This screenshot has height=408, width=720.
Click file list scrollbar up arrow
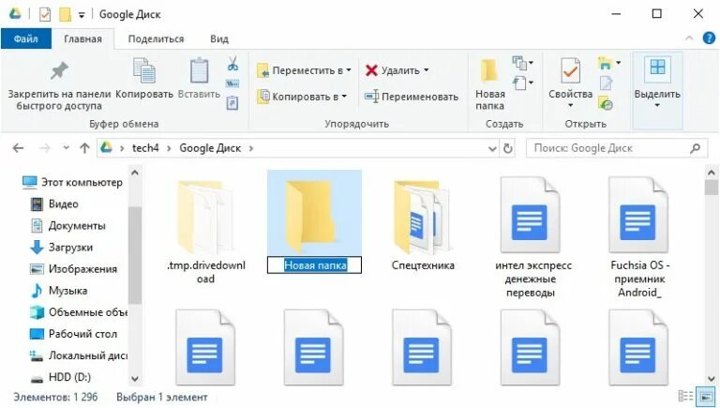tap(711, 173)
